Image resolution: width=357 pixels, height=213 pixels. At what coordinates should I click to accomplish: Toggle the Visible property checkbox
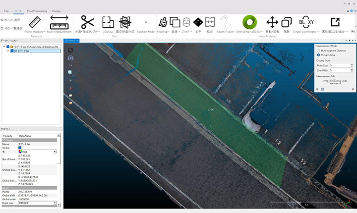pyautogui.click(x=20, y=148)
